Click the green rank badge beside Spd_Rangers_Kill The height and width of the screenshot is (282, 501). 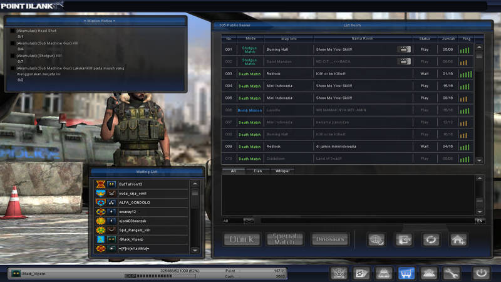[101, 230]
